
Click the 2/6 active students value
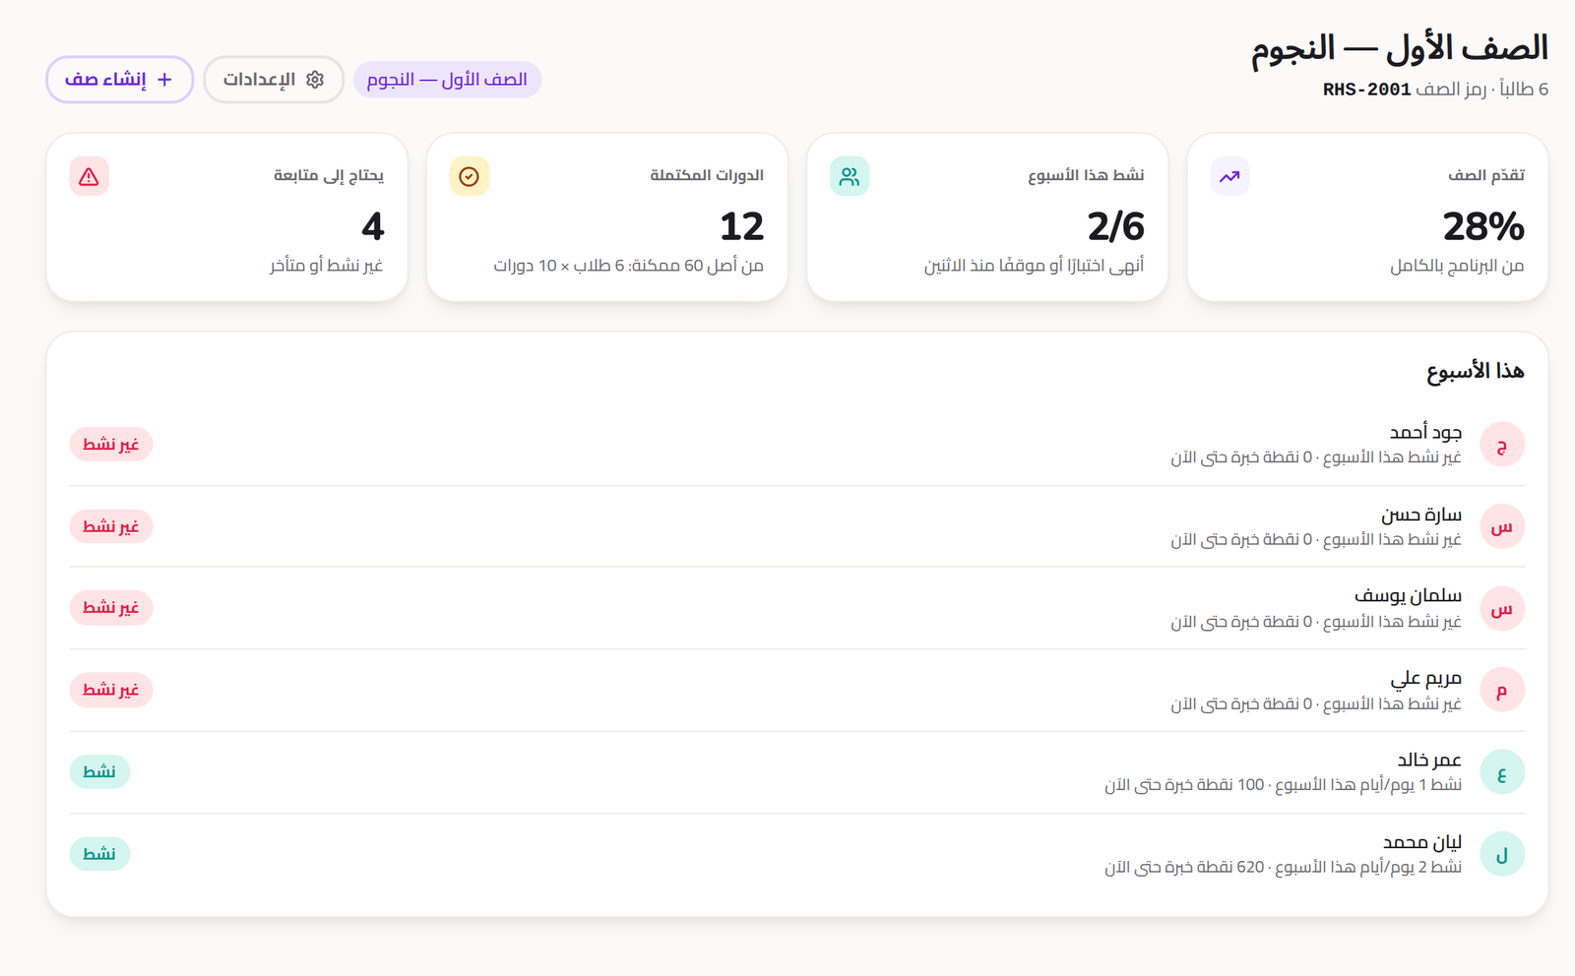[1115, 227]
